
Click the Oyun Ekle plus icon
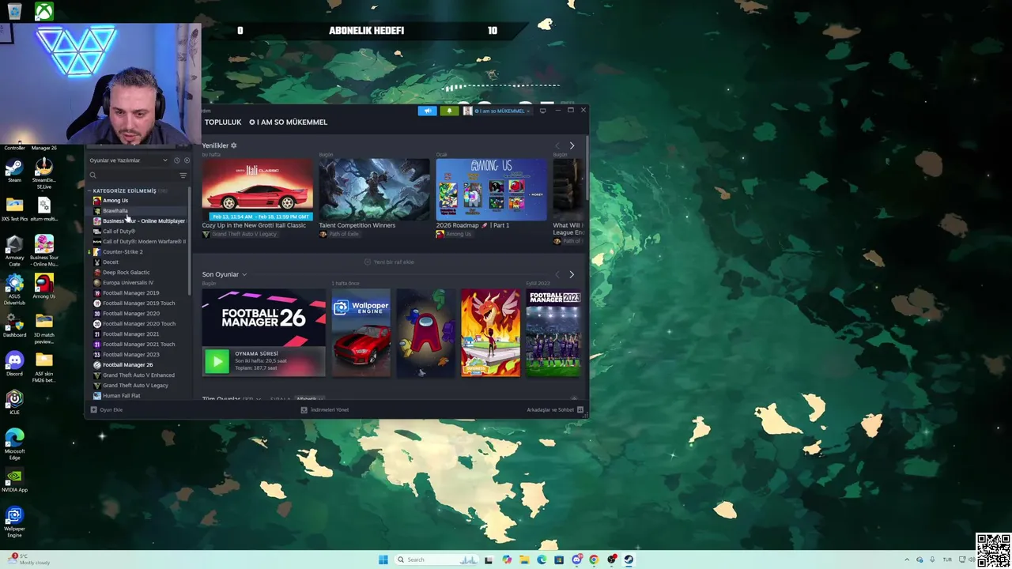click(93, 409)
